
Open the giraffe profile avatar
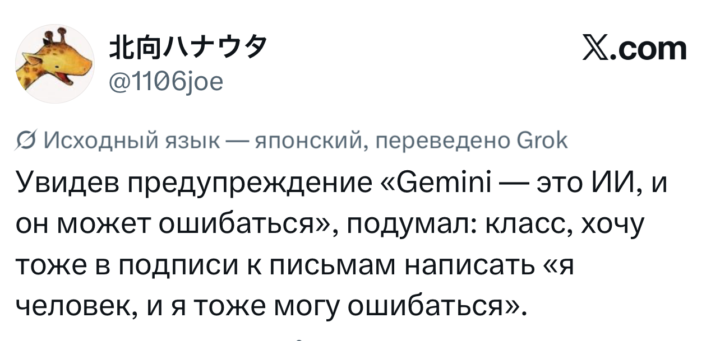click(x=54, y=64)
